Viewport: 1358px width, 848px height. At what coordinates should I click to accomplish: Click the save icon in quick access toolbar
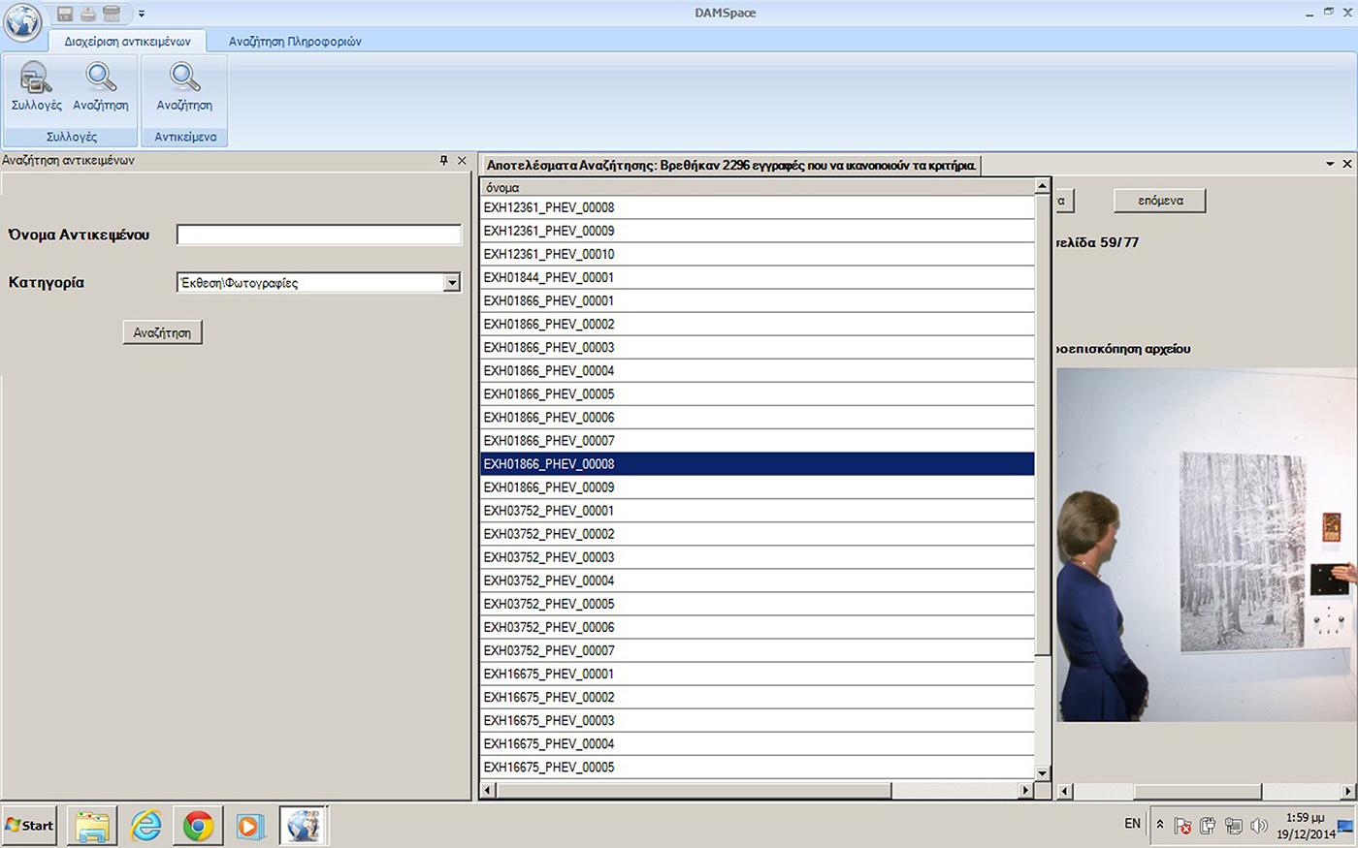(x=65, y=14)
